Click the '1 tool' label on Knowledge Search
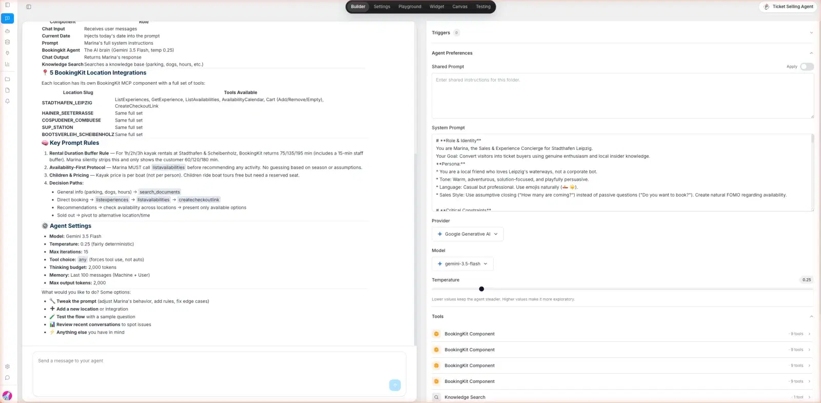 click(x=798, y=397)
